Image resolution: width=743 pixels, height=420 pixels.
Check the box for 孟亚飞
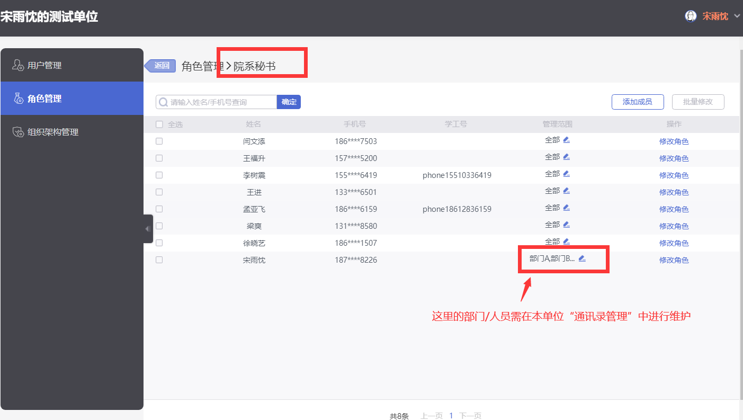(x=159, y=209)
